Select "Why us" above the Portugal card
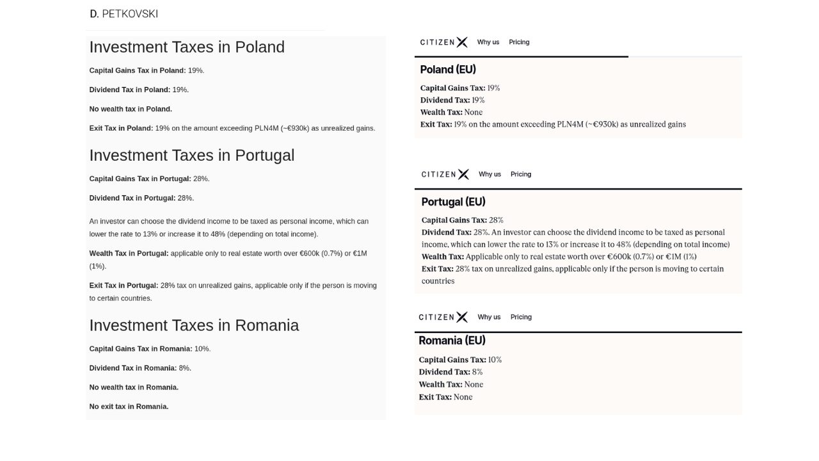Screen dimensions: 819x461 pos(489,174)
